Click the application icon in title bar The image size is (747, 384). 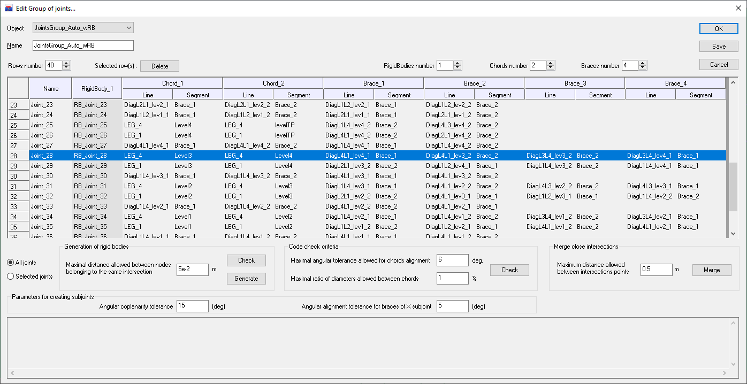(x=9, y=8)
